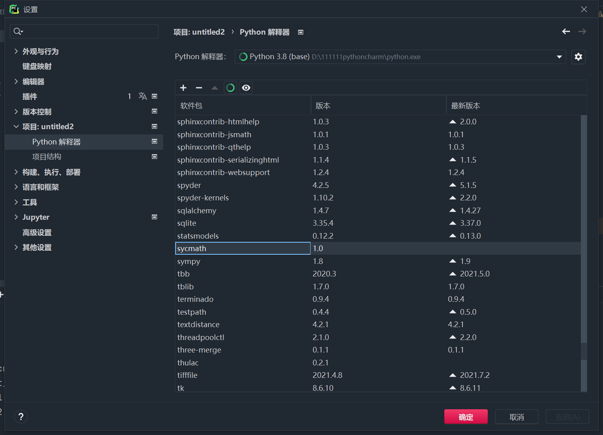Expand the 语言和框架 section
The image size is (603, 435).
(16, 187)
